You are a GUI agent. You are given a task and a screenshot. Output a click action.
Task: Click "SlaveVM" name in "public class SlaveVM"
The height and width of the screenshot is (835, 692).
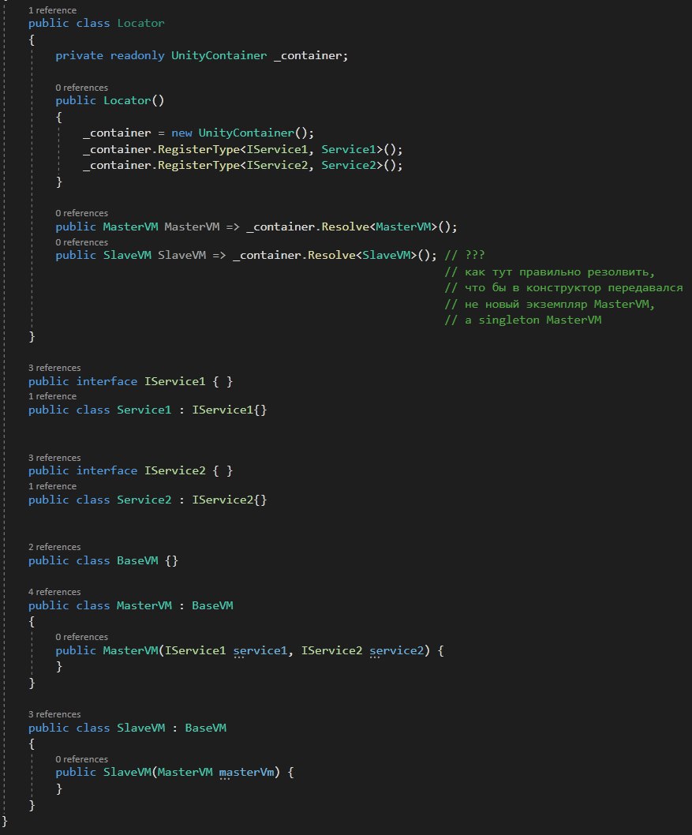[141, 728]
